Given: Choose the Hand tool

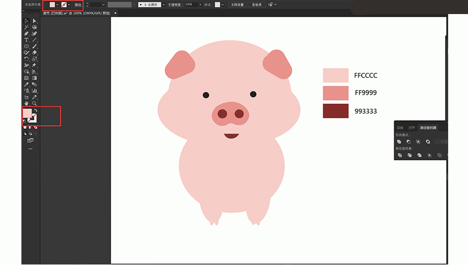Looking at the screenshot, I should [x=26, y=103].
